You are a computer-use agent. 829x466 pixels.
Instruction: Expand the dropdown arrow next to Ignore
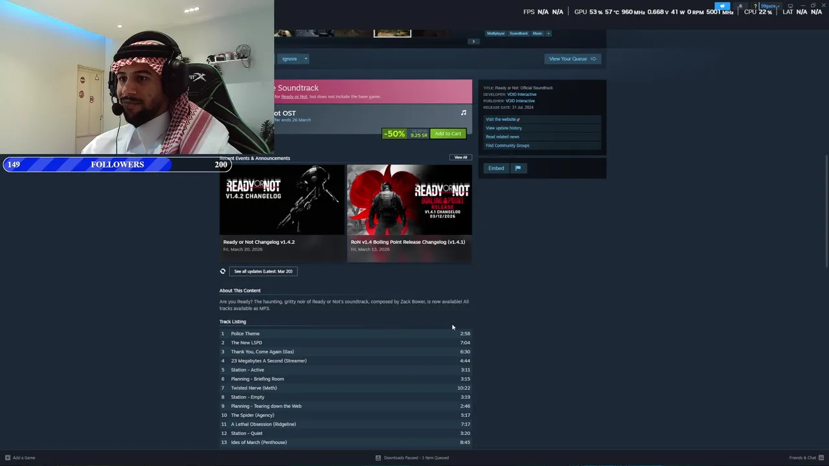click(x=306, y=59)
